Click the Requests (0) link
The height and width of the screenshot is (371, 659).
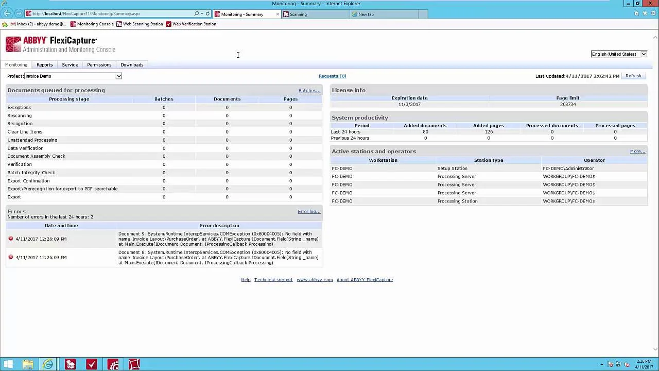(x=332, y=76)
